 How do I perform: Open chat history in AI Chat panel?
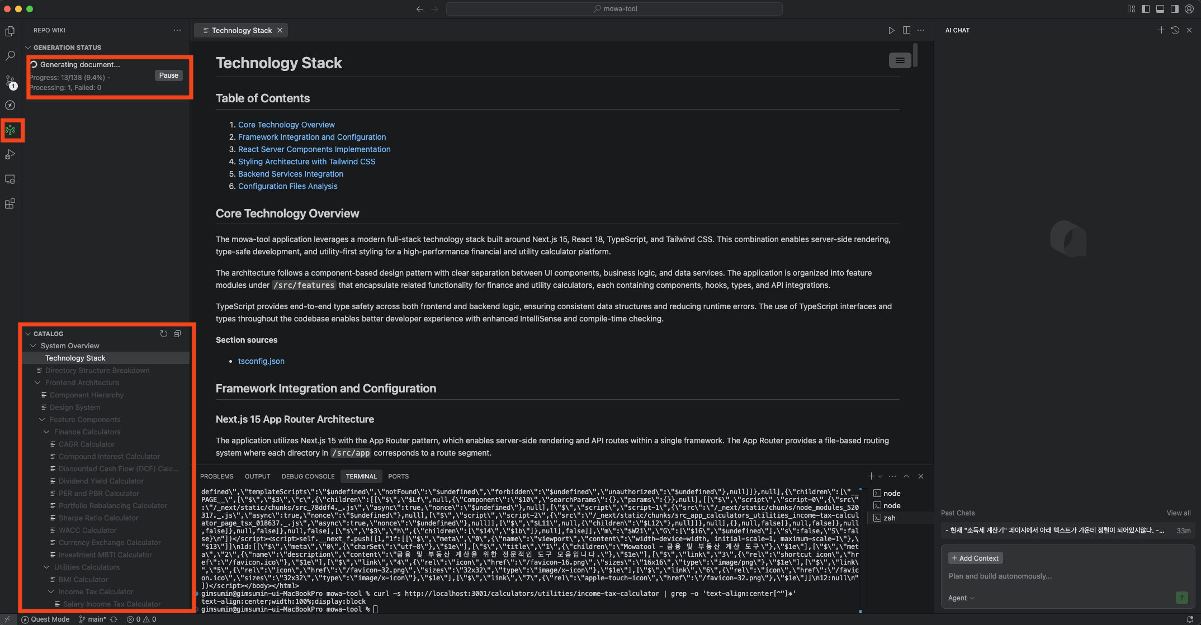(1175, 30)
